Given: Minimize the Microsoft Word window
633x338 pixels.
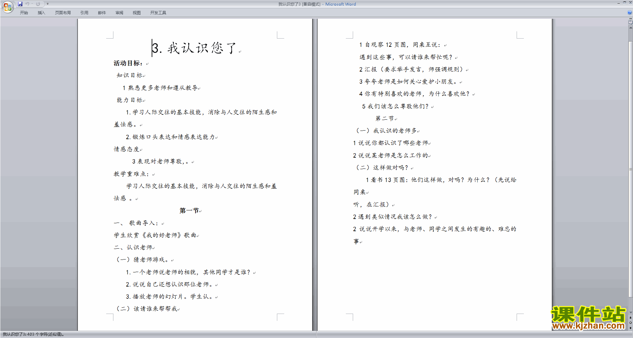Looking at the screenshot, I should click(618, 3).
